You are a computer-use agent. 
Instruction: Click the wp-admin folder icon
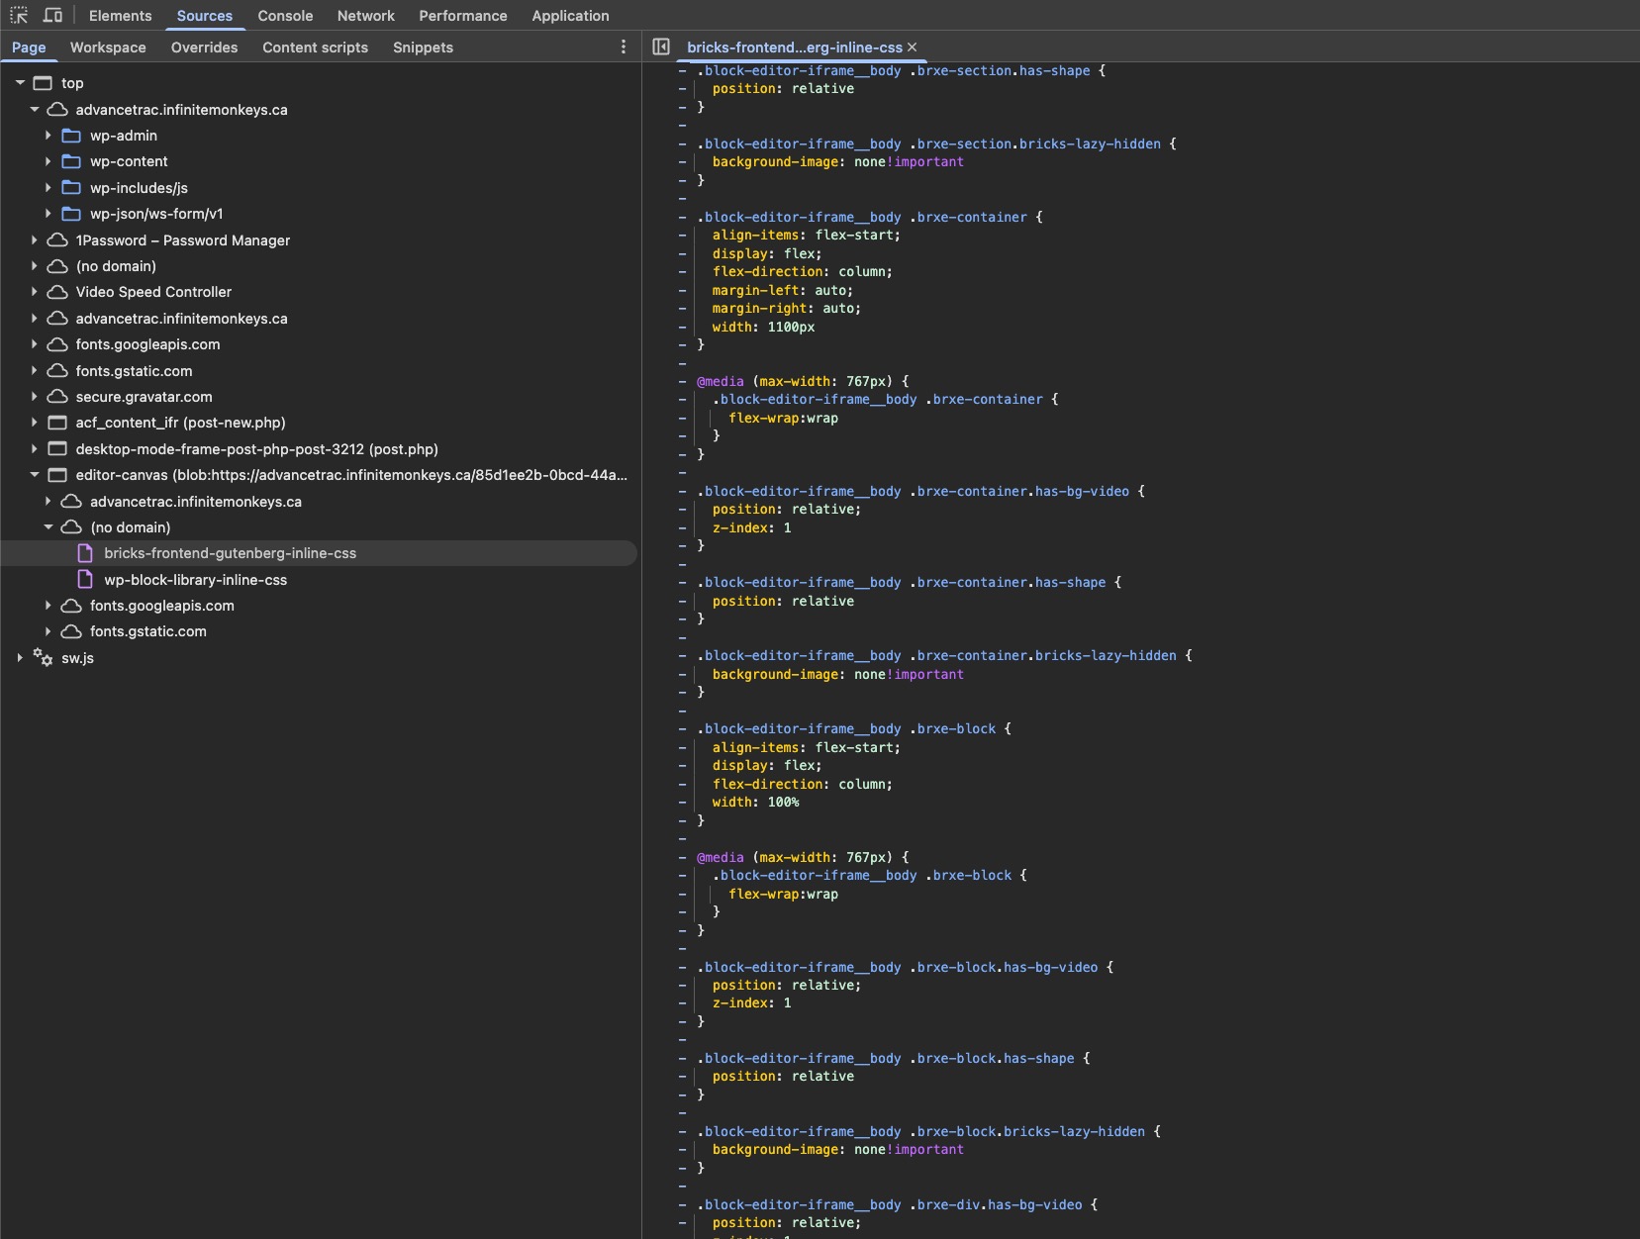(x=71, y=136)
